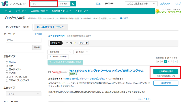Open the バリューポイントクラブ banner
The height and width of the screenshot is (102, 181).
[x=168, y=11]
